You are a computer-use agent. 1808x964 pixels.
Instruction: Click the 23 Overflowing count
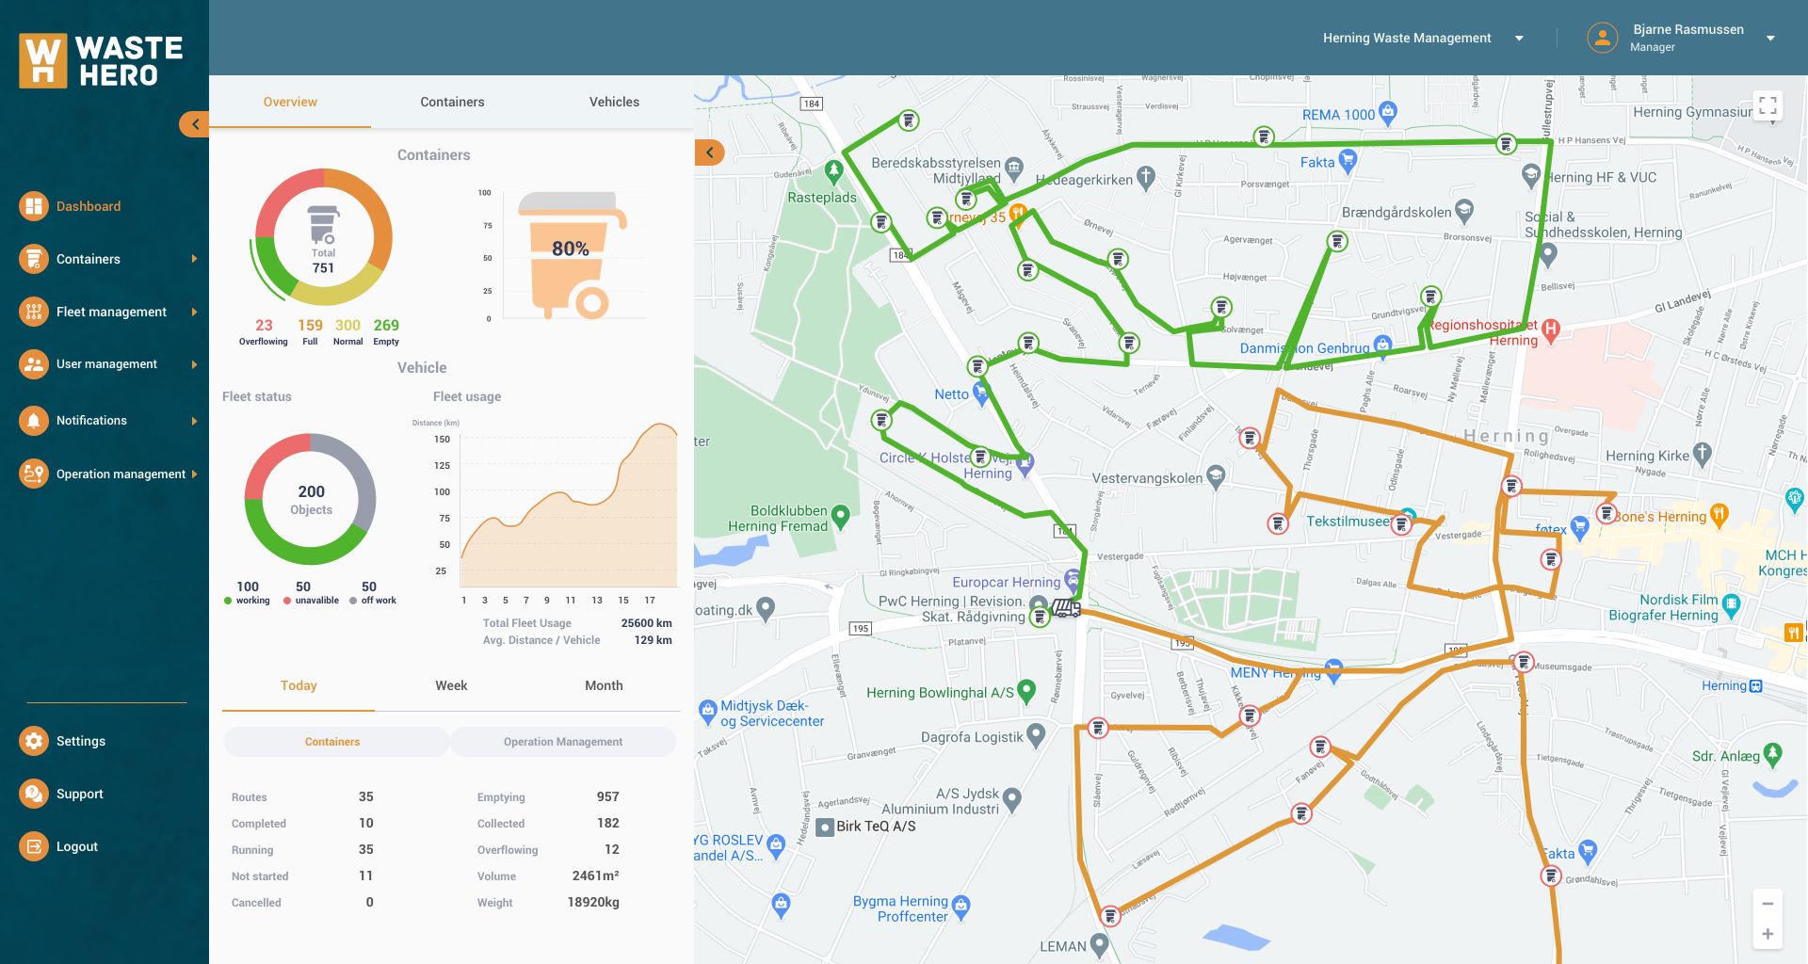tap(264, 325)
